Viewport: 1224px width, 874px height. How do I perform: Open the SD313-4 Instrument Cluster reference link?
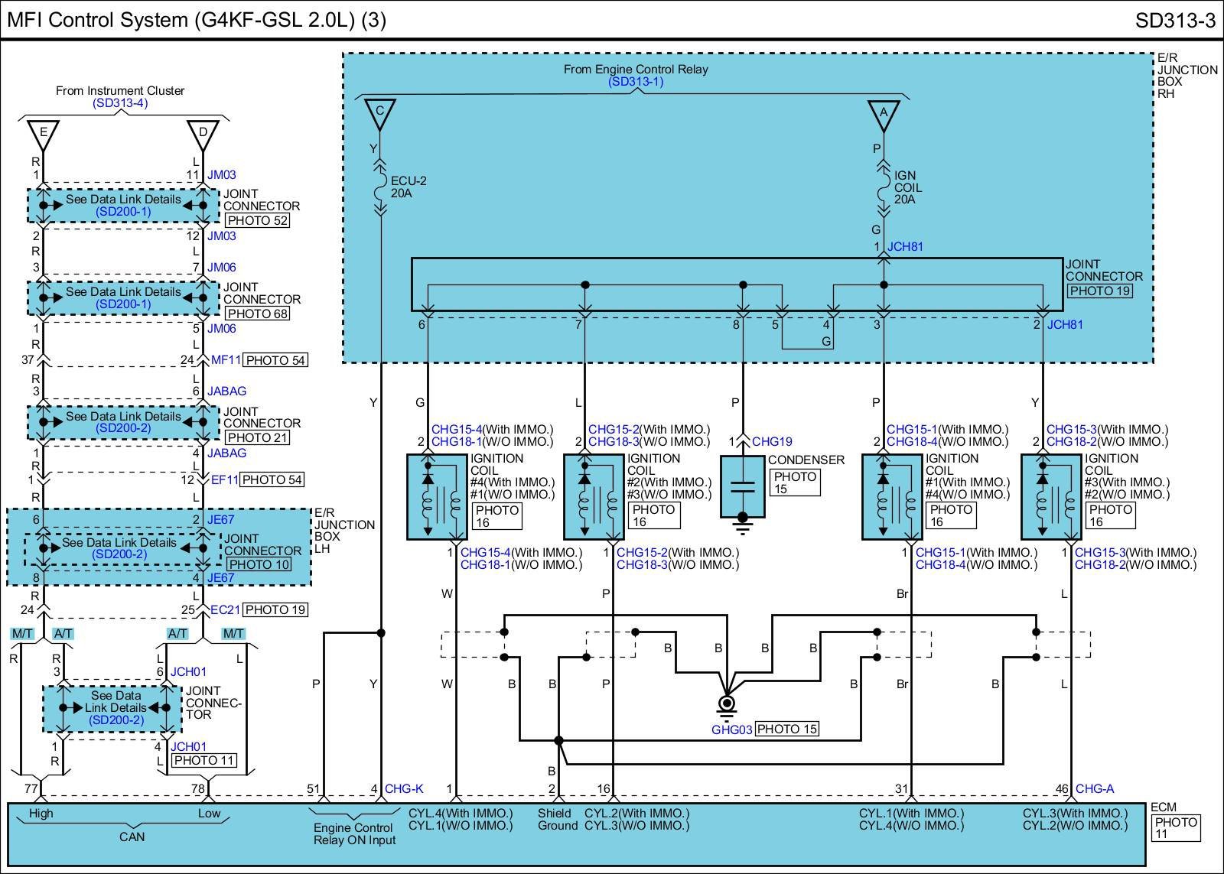pyautogui.click(x=120, y=103)
